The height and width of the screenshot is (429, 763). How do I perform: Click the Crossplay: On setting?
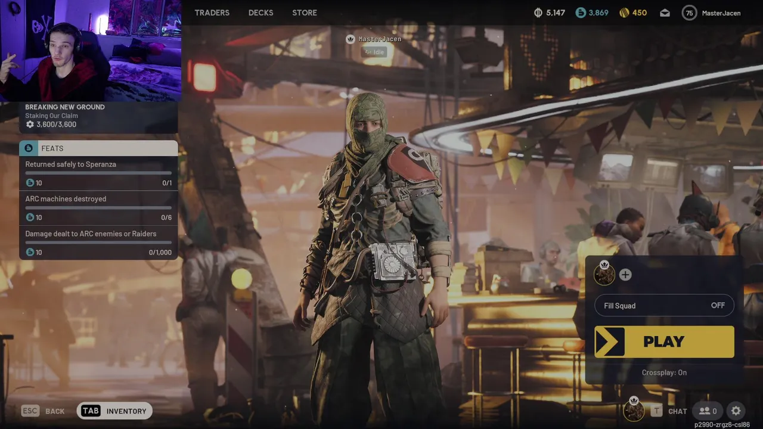(x=664, y=372)
